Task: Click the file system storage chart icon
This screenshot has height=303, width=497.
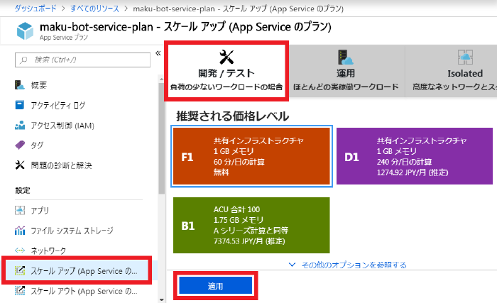Action: coord(20,231)
